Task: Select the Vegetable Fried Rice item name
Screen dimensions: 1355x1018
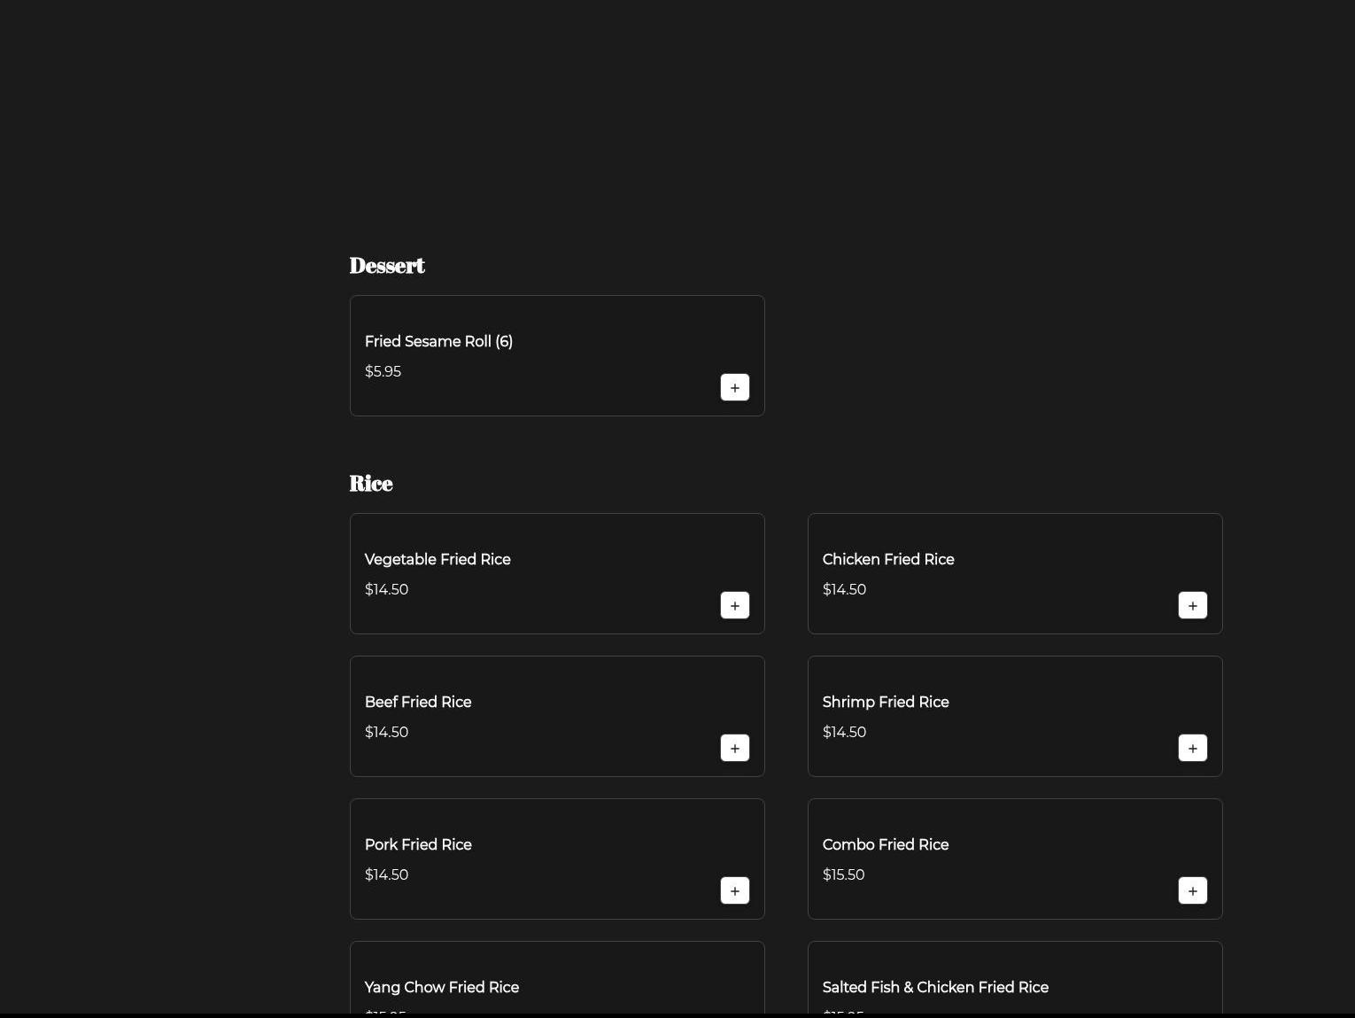Action: point(437,559)
